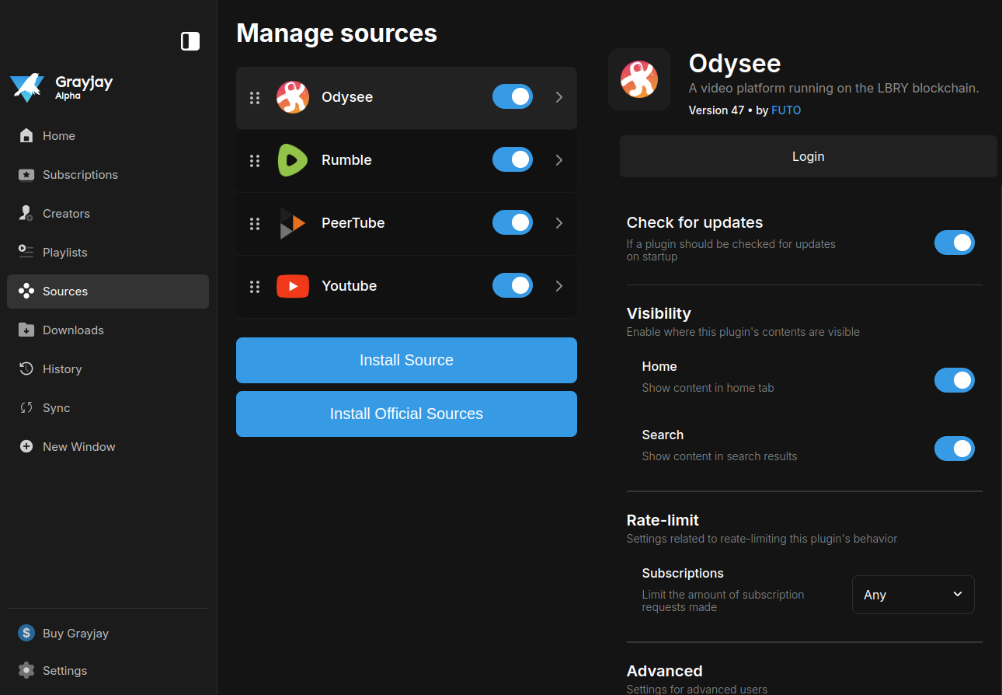Open Playlists in sidebar

point(108,252)
